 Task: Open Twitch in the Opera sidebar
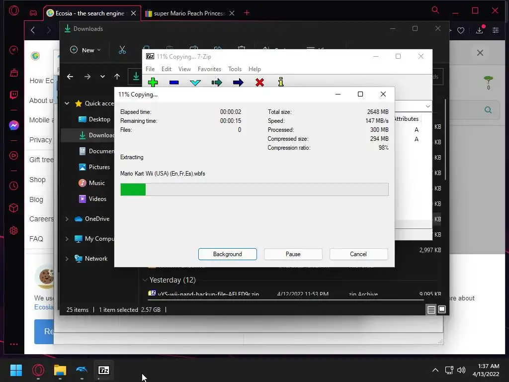13,95
